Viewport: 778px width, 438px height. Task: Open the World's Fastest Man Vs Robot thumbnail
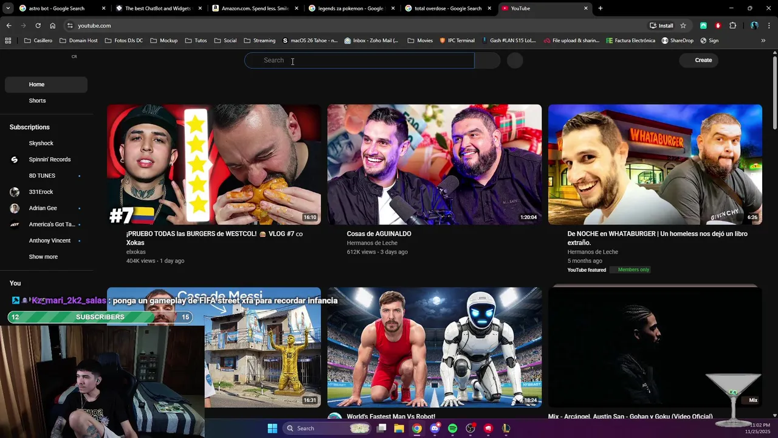click(435, 347)
